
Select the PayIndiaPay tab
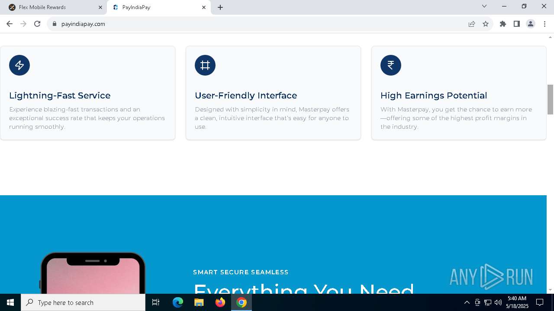click(159, 7)
